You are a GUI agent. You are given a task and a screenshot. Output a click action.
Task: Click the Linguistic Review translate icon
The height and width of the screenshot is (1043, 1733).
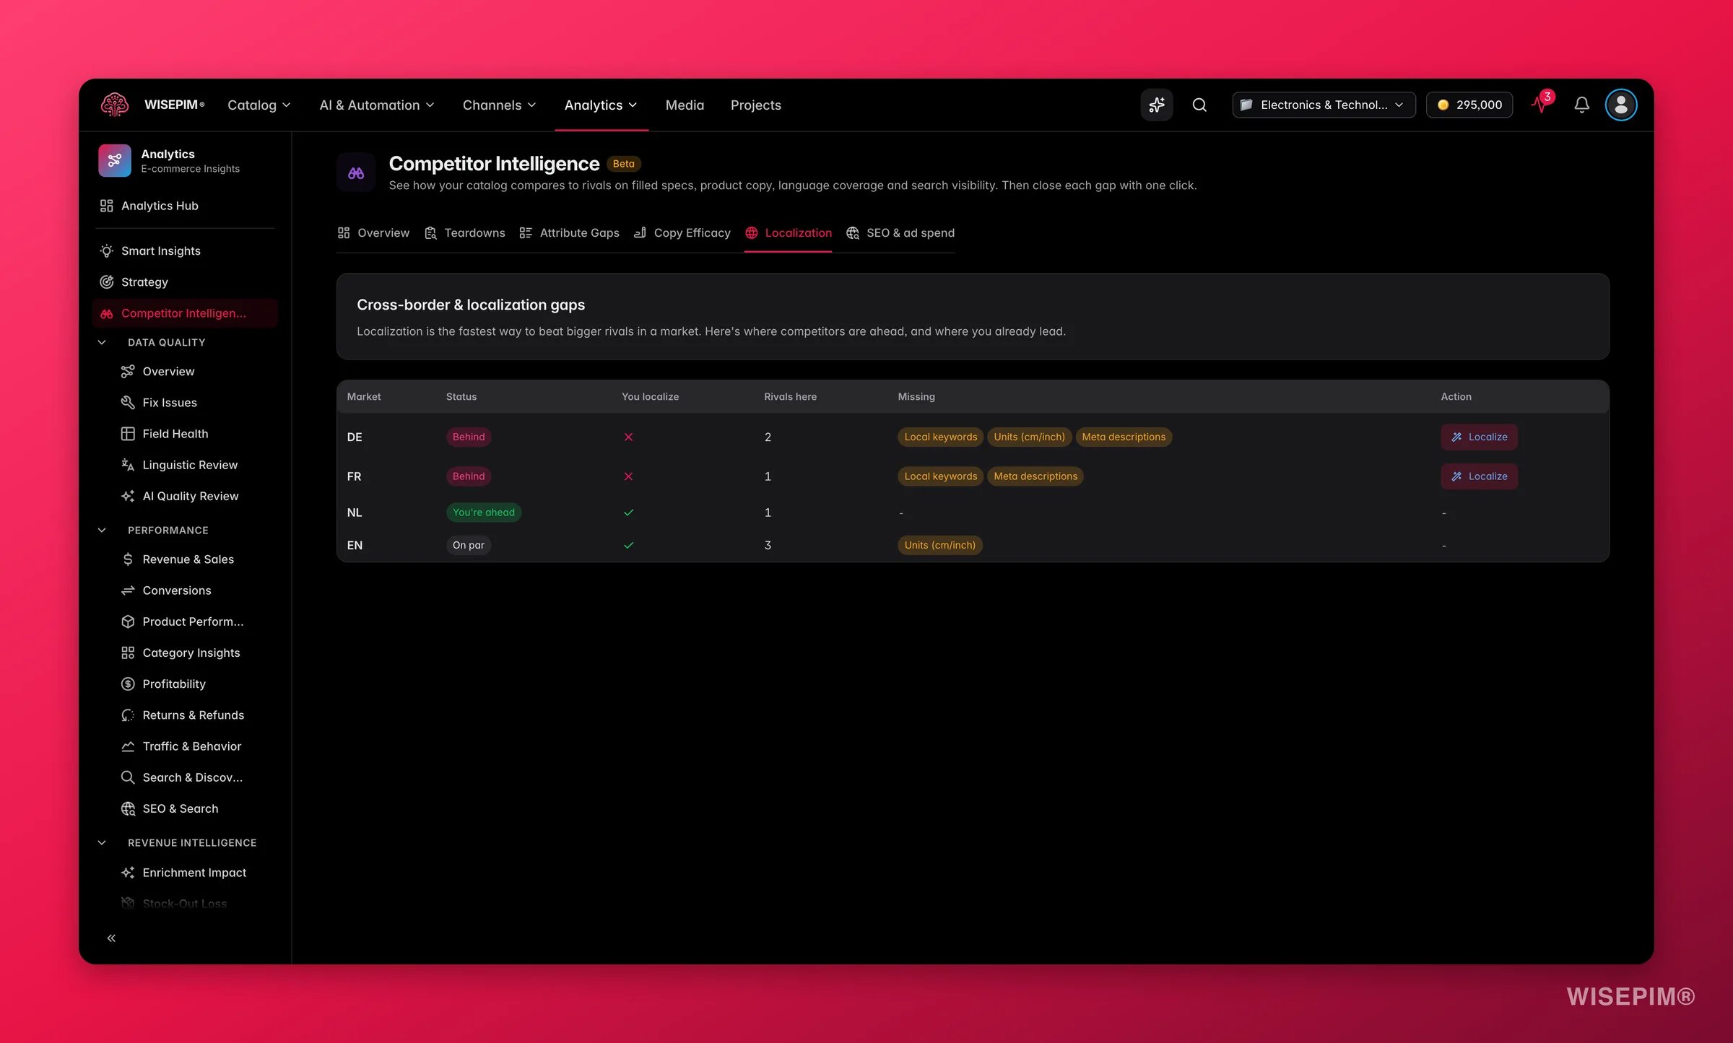(x=128, y=465)
